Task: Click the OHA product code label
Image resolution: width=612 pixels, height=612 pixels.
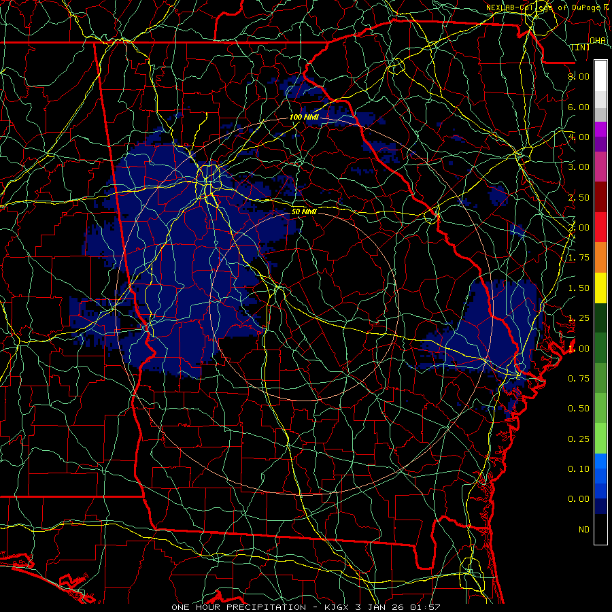Action: click(598, 41)
